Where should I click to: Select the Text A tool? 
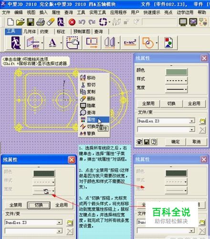click(x=52, y=43)
